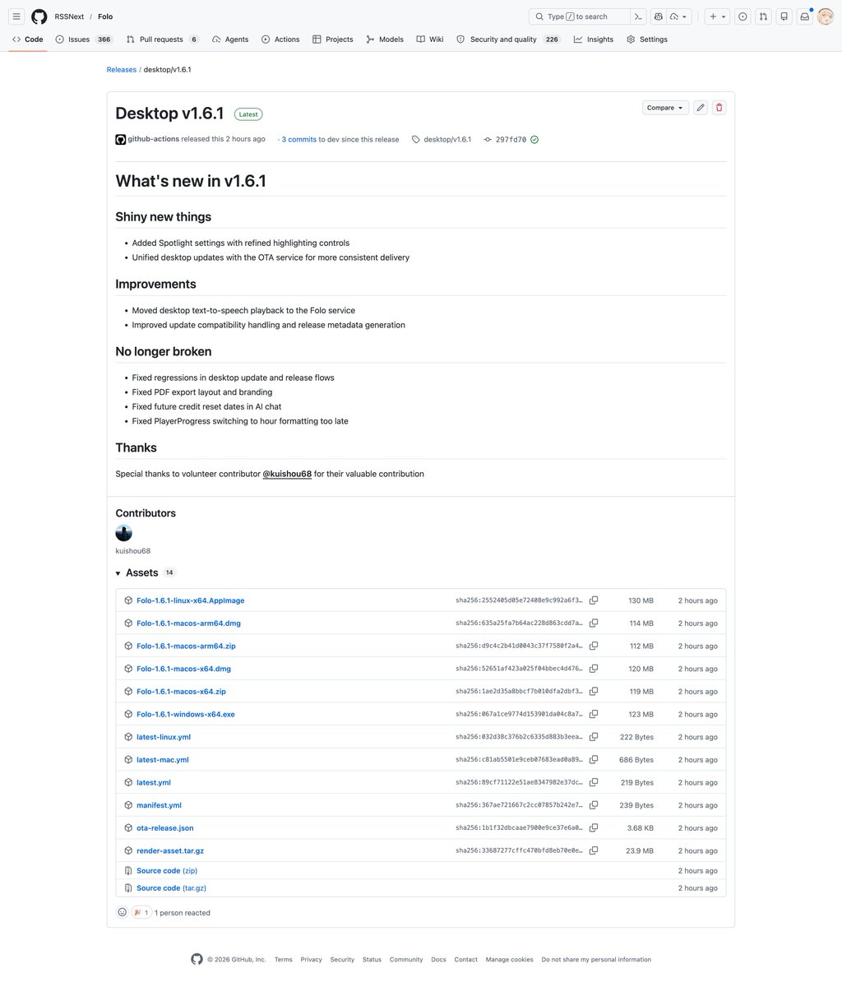Expand the Copilot agents dropdown
This screenshot has height=987, width=842.
(x=678, y=16)
